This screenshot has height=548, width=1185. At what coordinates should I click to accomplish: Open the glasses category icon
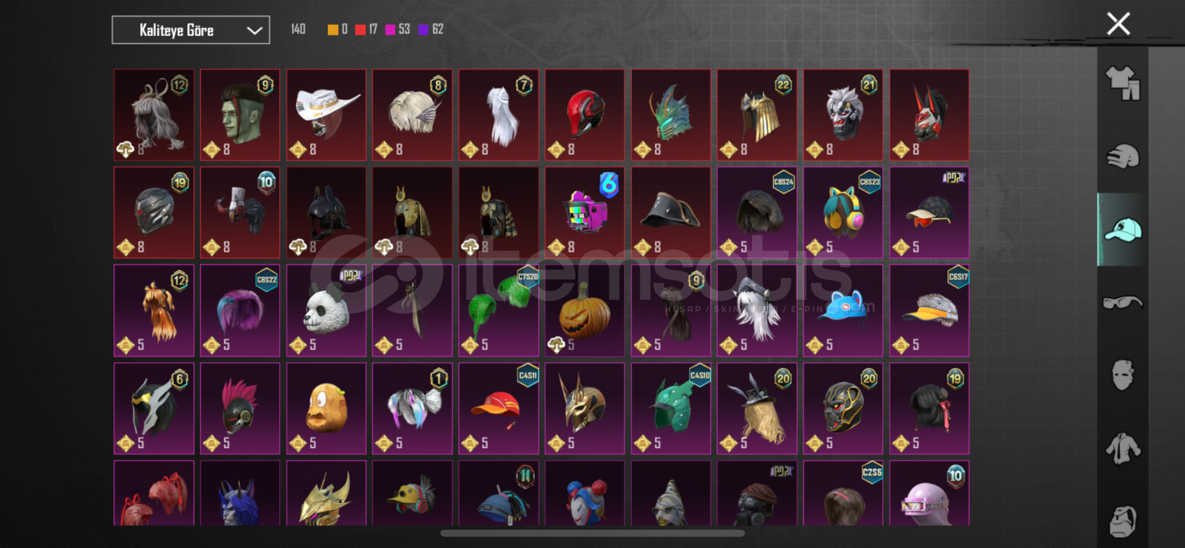[1123, 303]
